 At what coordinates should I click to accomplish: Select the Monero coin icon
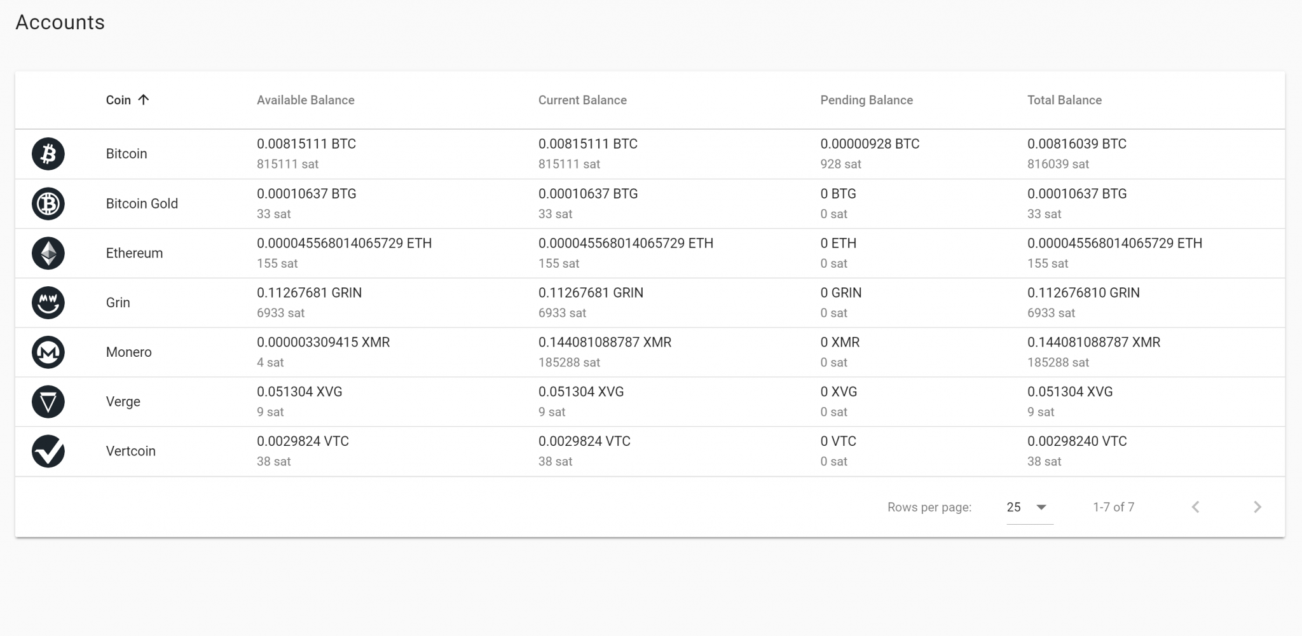48,352
